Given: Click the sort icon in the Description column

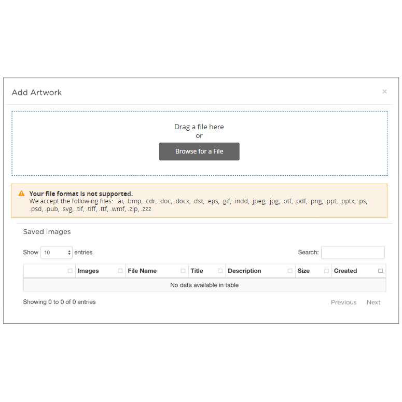Looking at the screenshot, I should (x=290, y=271).
